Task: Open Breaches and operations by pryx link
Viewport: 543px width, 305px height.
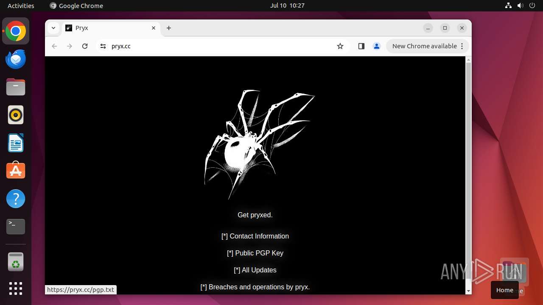Action: (x=255, y=287)
